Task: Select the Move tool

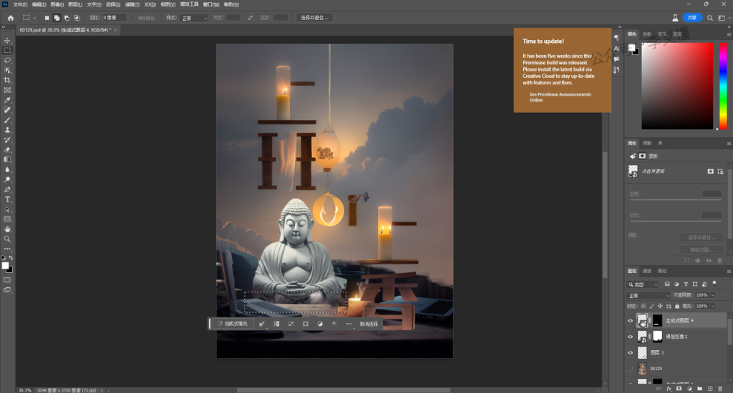Action: tap(8, 41)
